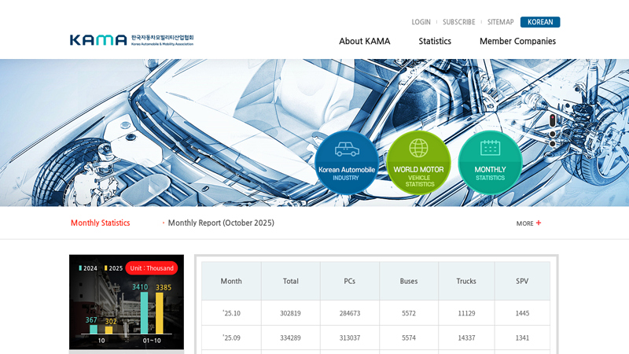Image resolution: width=629 pixels, height=354 pixels.
Task: Switch language with the KOREAN button
Action: 540,22
